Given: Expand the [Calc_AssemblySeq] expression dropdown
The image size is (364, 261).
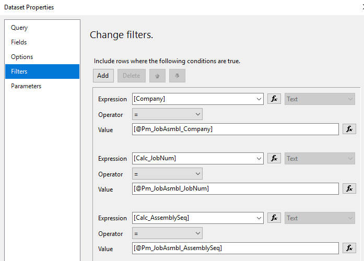Looking at the screenshot, I should point(260,218).
